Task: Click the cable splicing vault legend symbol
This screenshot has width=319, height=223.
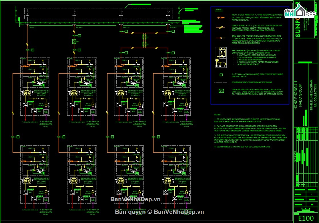Action: point(221,92)
